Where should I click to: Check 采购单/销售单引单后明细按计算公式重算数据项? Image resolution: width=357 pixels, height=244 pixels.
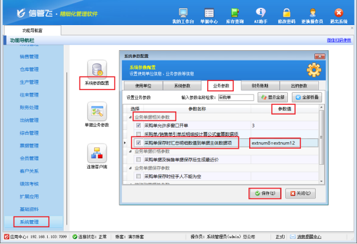(x=138, y=134)
